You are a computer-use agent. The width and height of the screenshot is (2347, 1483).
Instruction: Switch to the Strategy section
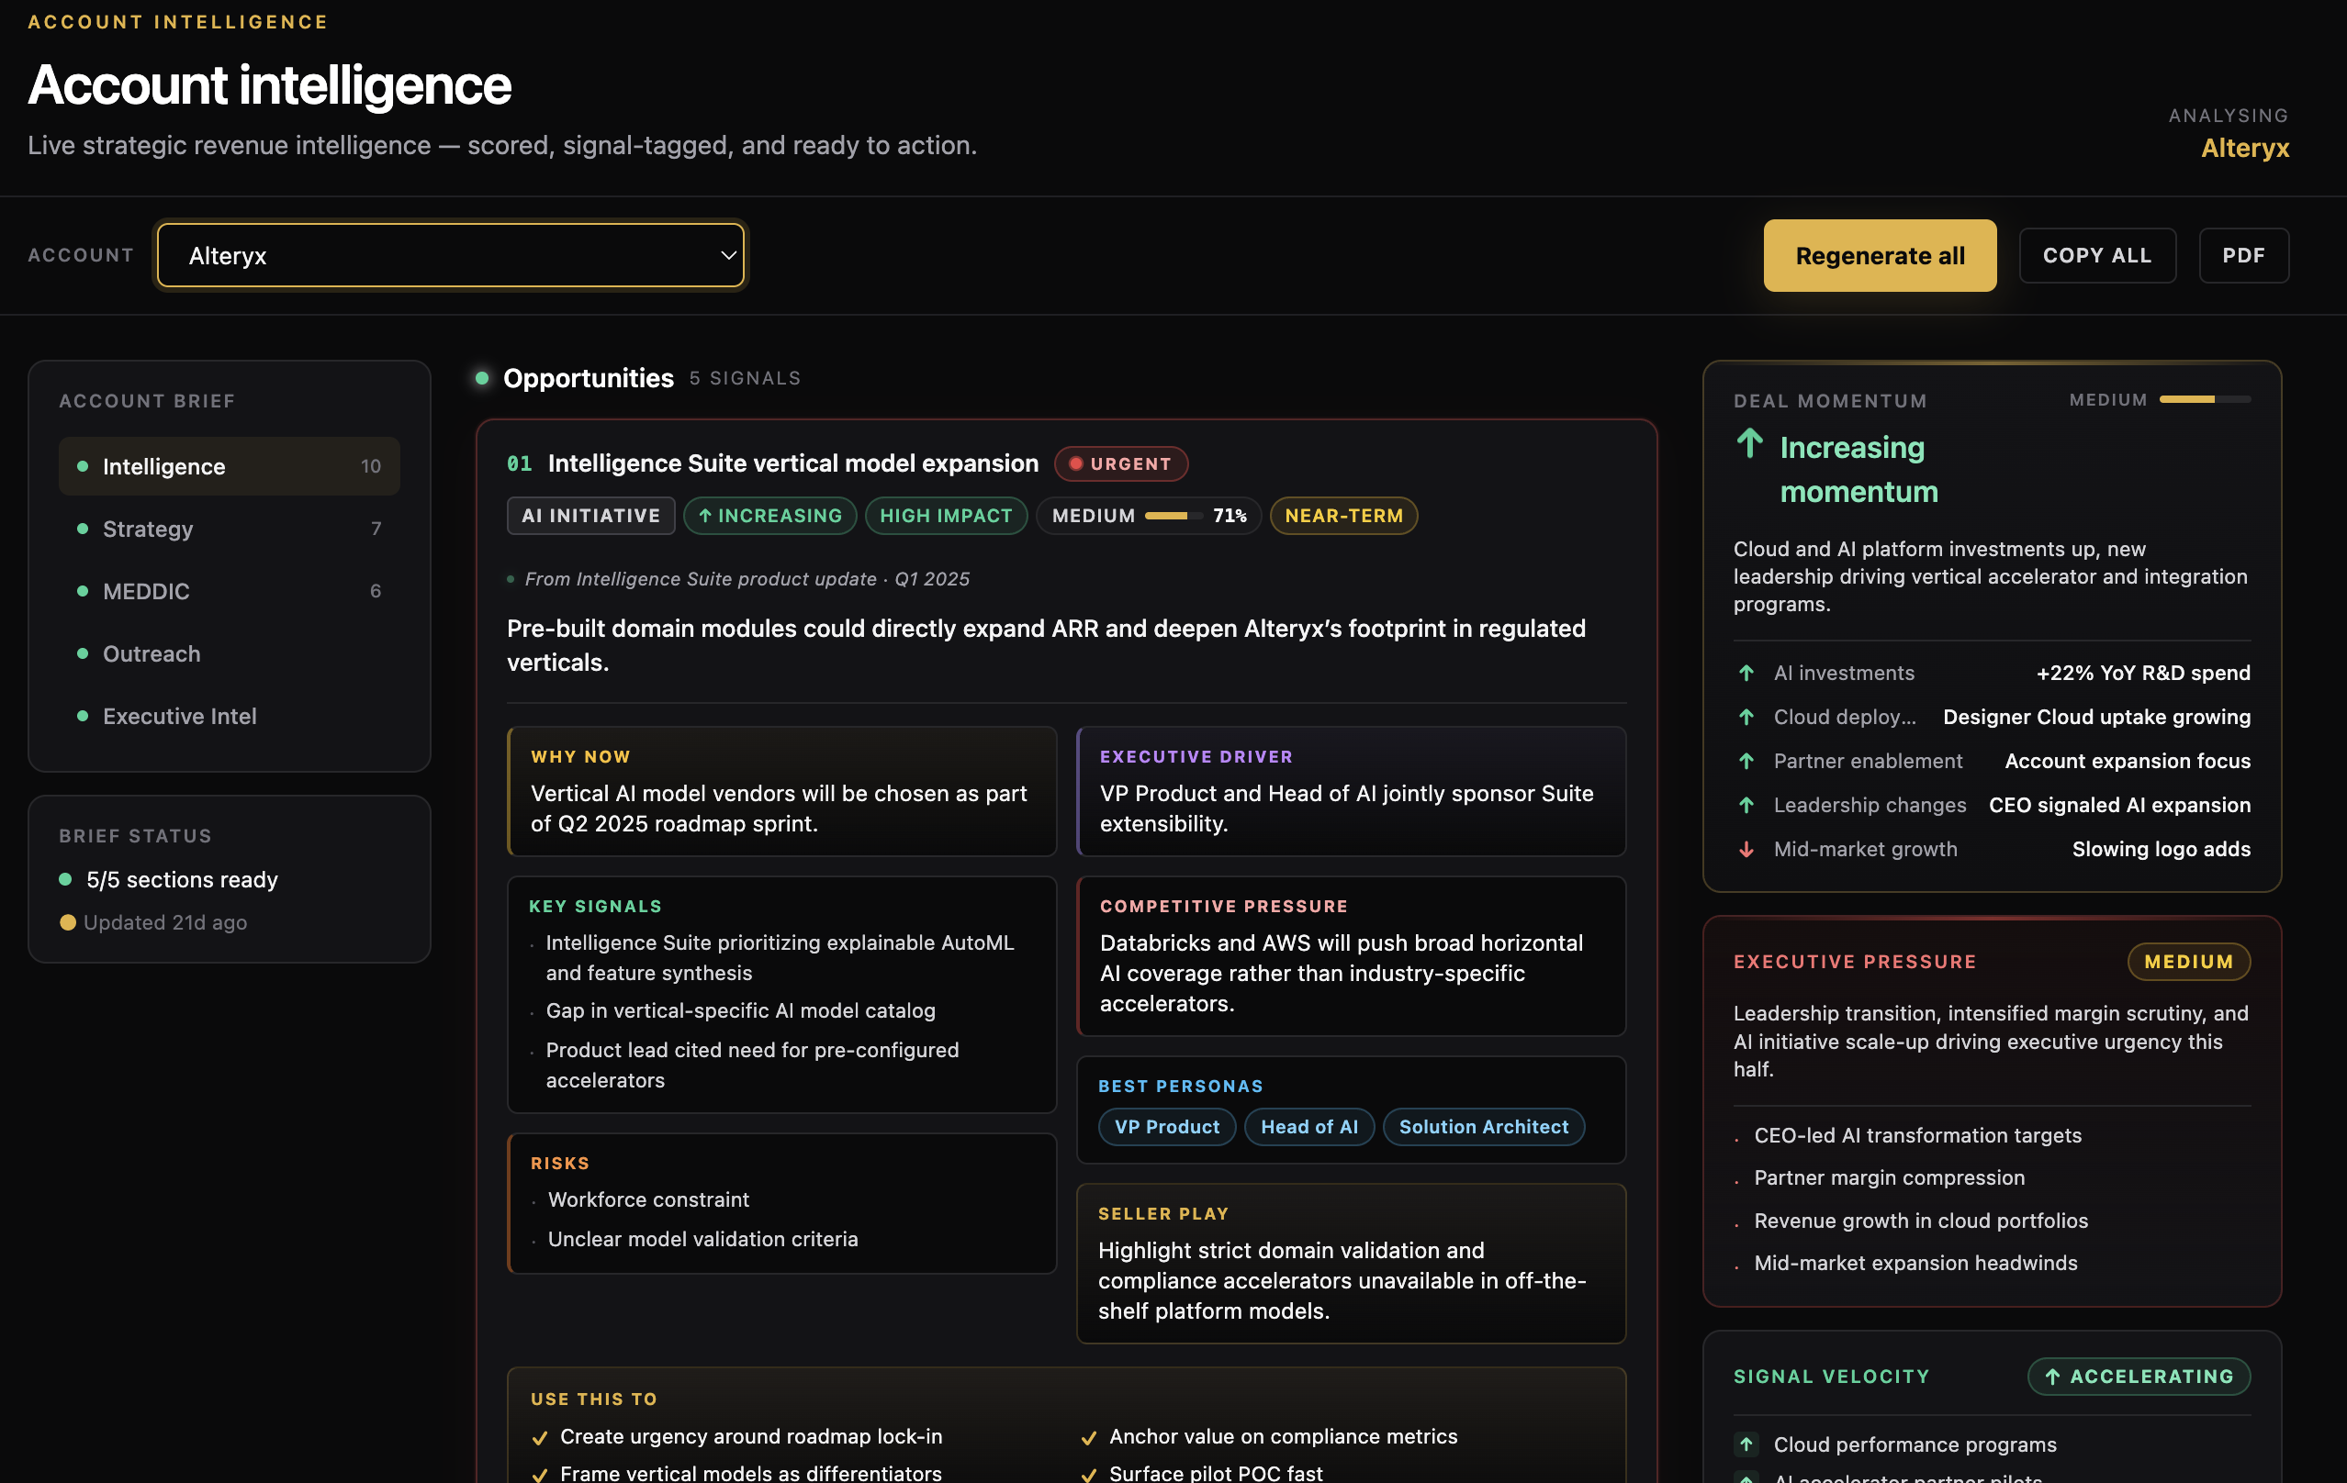point(229,528)
